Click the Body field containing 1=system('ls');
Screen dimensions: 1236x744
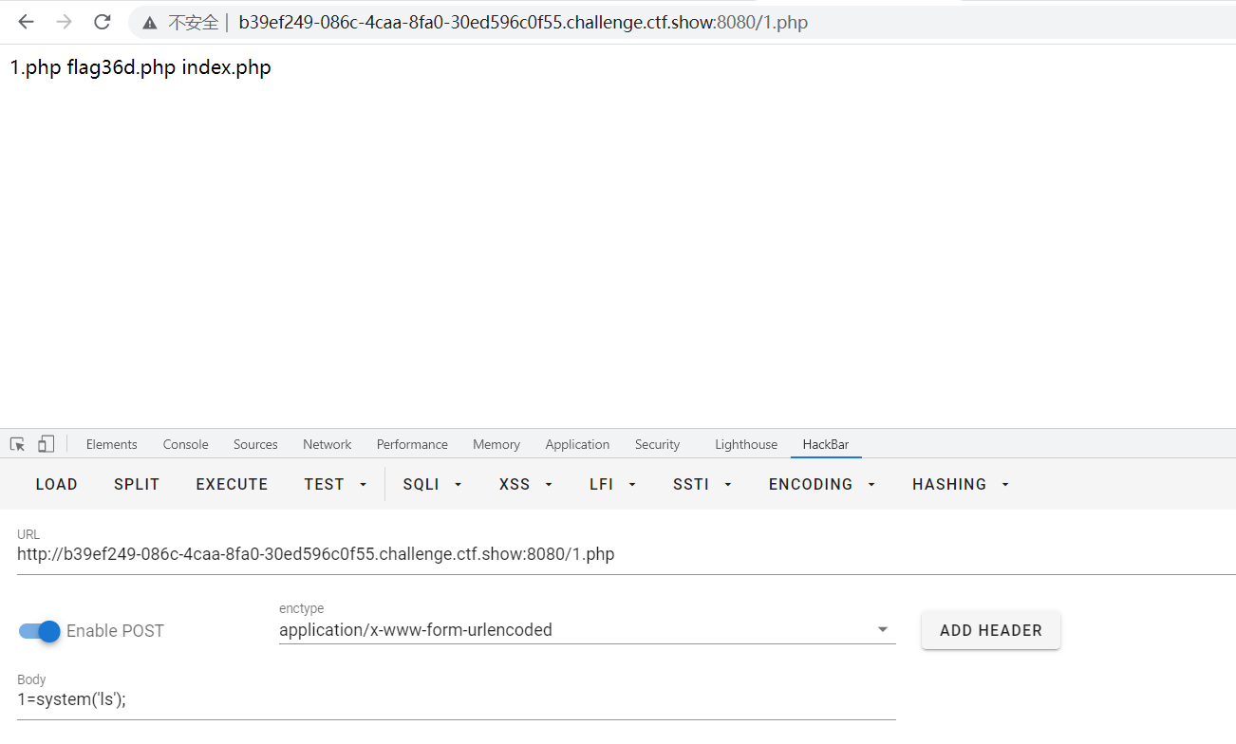[x=456, y=699]
